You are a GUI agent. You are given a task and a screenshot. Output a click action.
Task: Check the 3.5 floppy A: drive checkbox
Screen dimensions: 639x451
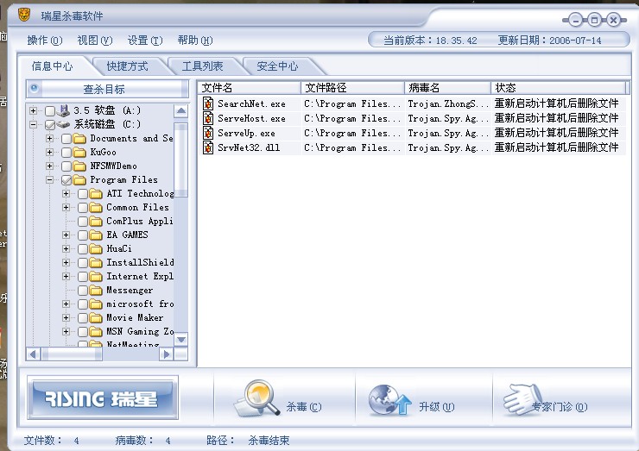tap(50, 110)
